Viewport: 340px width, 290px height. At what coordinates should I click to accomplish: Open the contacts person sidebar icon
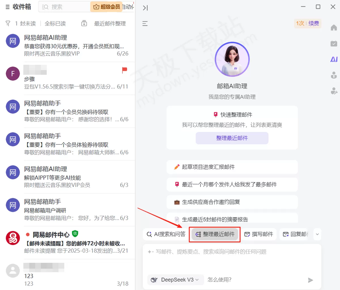pos(334,75)
